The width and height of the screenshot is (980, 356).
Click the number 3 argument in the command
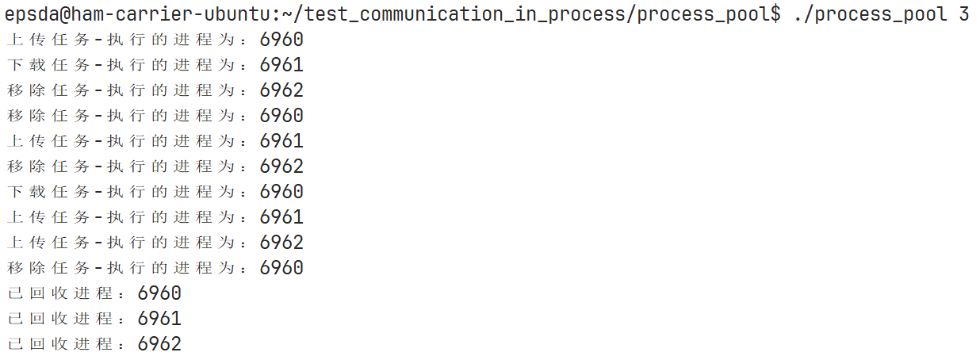click(964, 15)
